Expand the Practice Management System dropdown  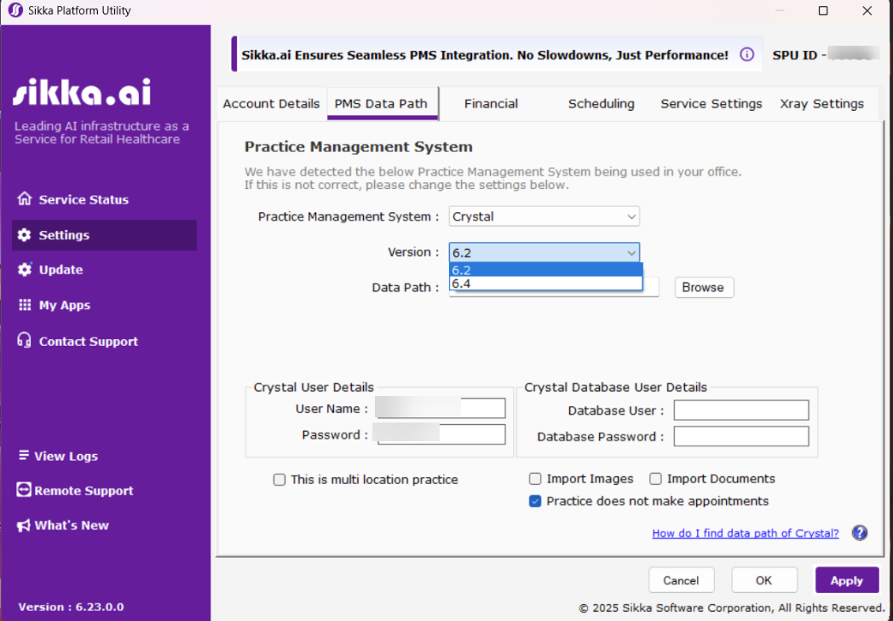coord(631,216)
